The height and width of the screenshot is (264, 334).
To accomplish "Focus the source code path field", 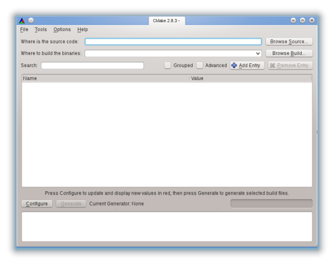I will pyautogui.click(x=173, y=42).
